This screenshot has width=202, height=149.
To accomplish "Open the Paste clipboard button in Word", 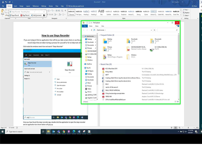I will 3,12.
